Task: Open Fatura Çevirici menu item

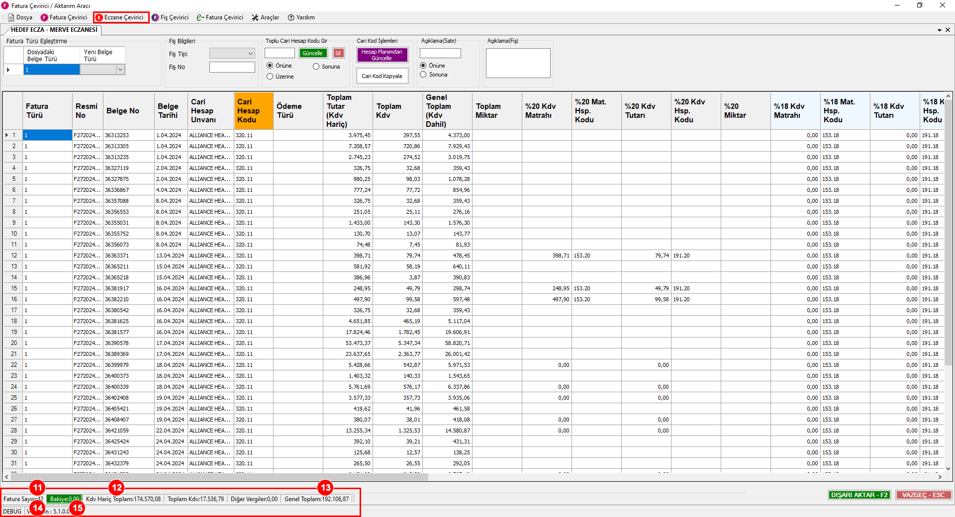Action: coord(64,17)
